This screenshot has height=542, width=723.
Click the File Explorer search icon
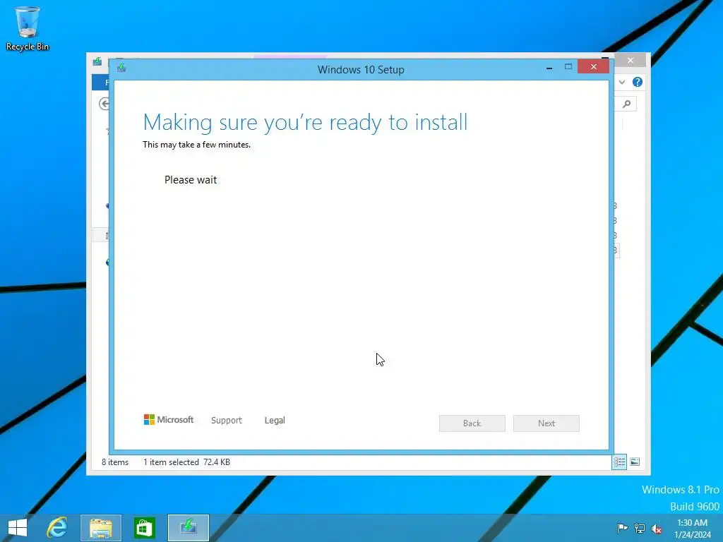627,104
